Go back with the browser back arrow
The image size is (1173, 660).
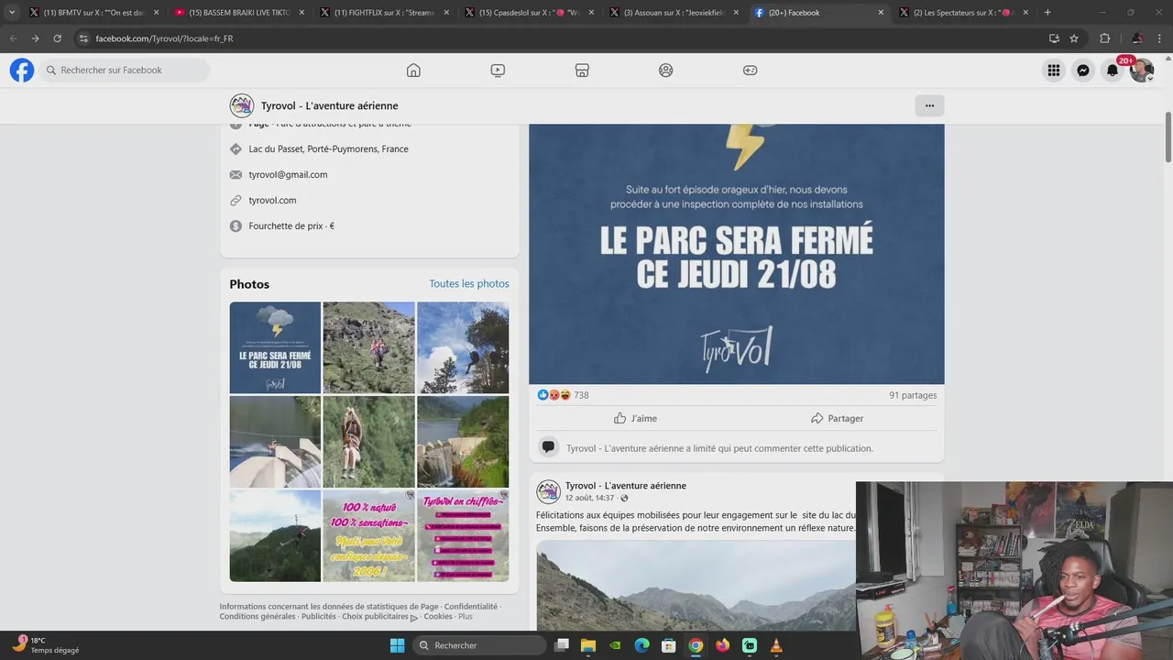coord(13,38)
